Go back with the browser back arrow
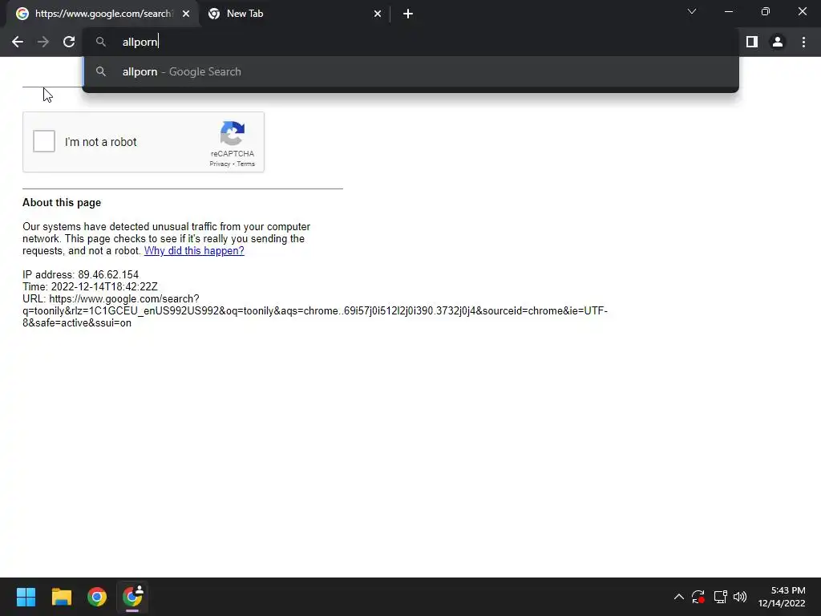821x616 pixels. click(18, 42)
